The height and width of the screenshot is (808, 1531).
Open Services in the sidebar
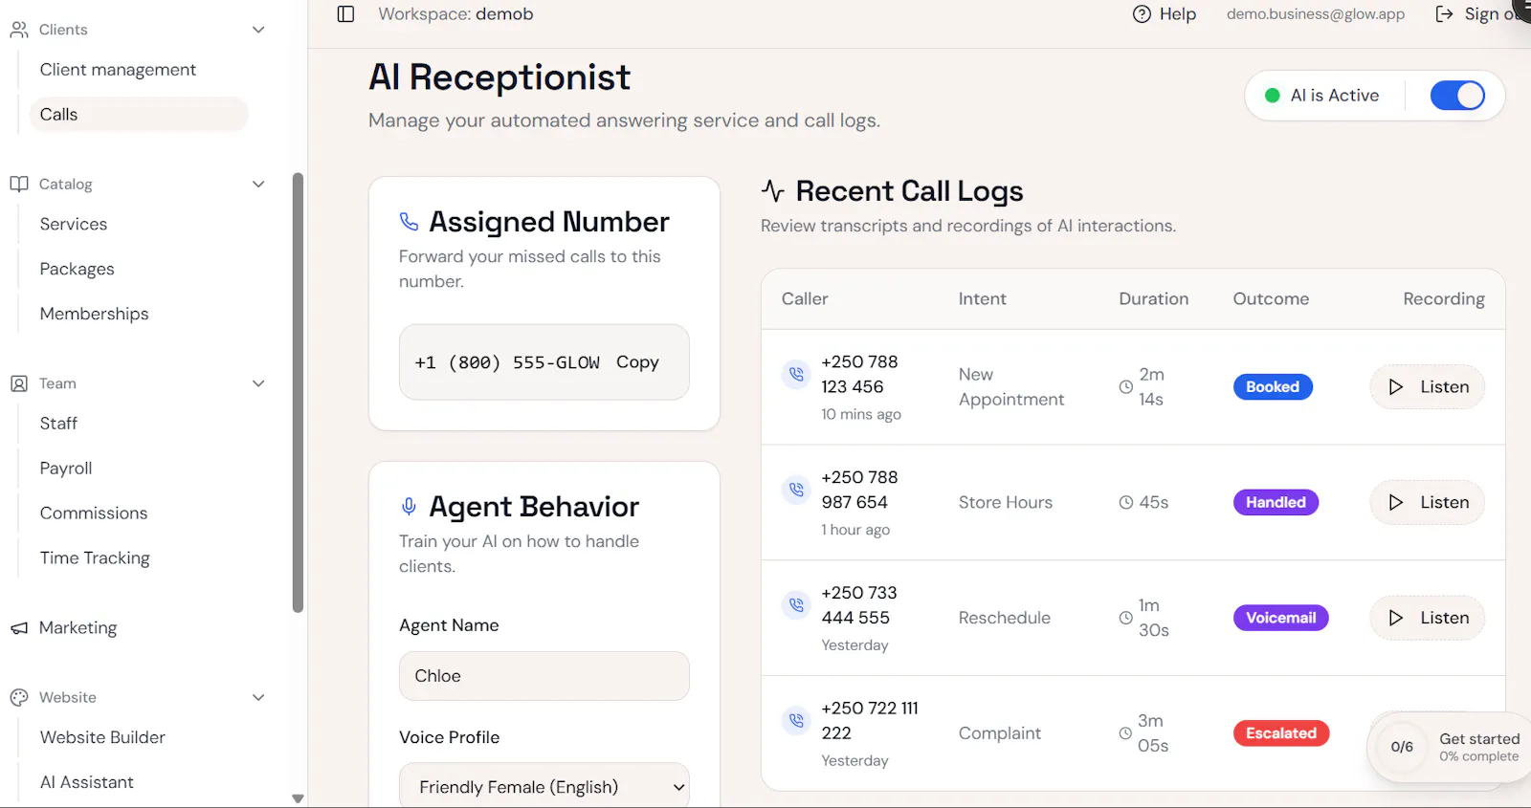point(74,224)
